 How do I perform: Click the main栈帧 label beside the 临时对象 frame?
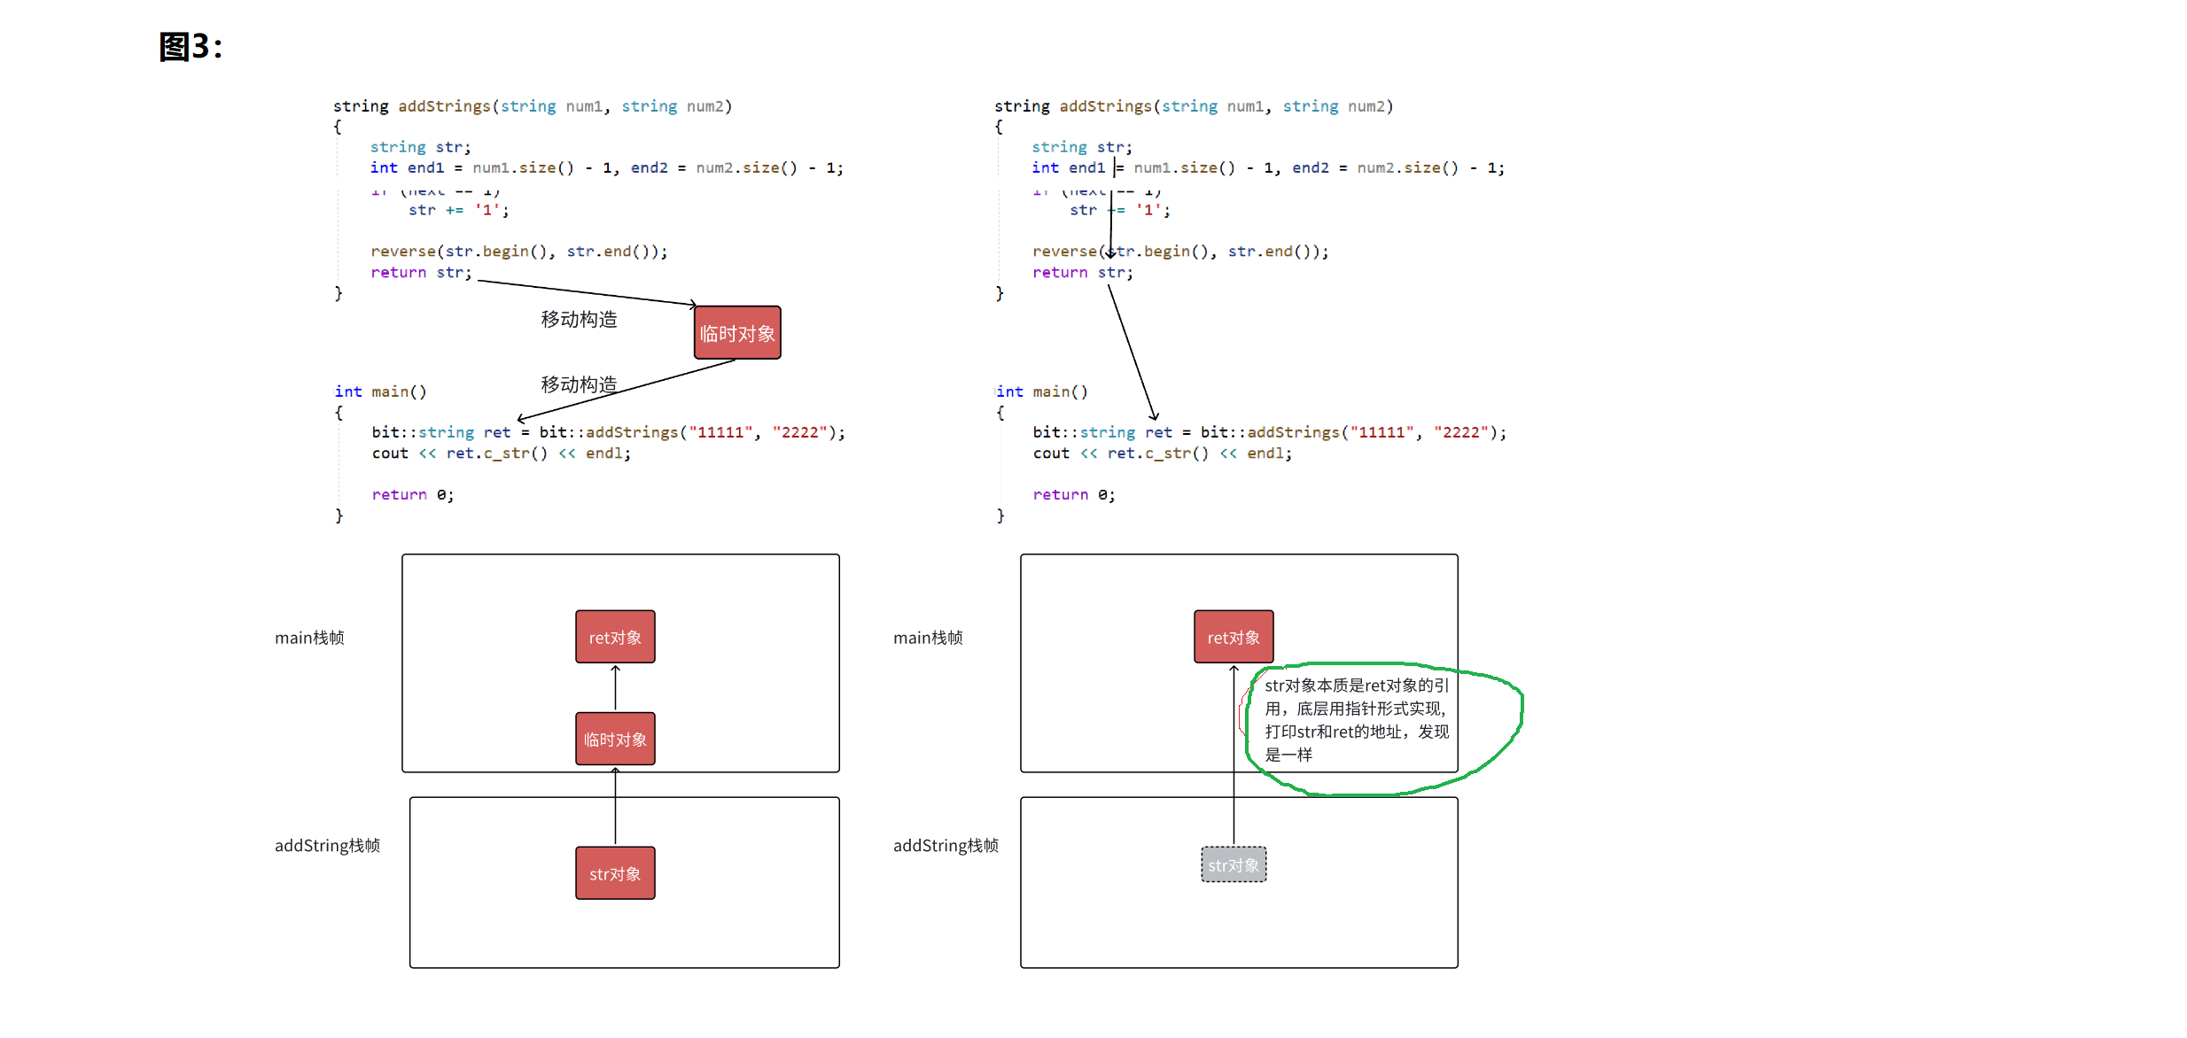pos(309,638)
